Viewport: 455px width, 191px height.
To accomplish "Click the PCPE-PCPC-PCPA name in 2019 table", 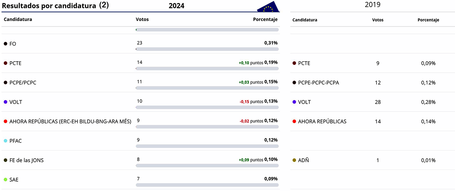I will pyautogui.click(x=318, y=83).
